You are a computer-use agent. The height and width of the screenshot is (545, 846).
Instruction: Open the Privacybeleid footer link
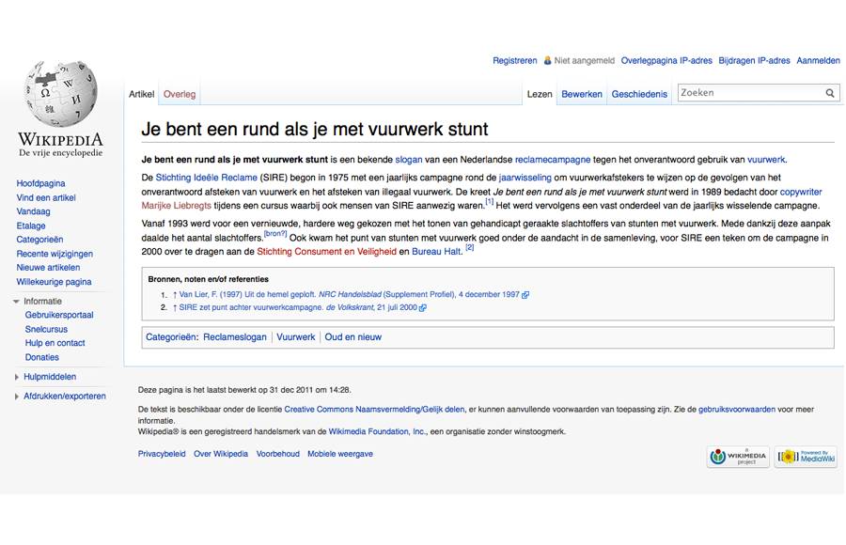coord(162,455)
